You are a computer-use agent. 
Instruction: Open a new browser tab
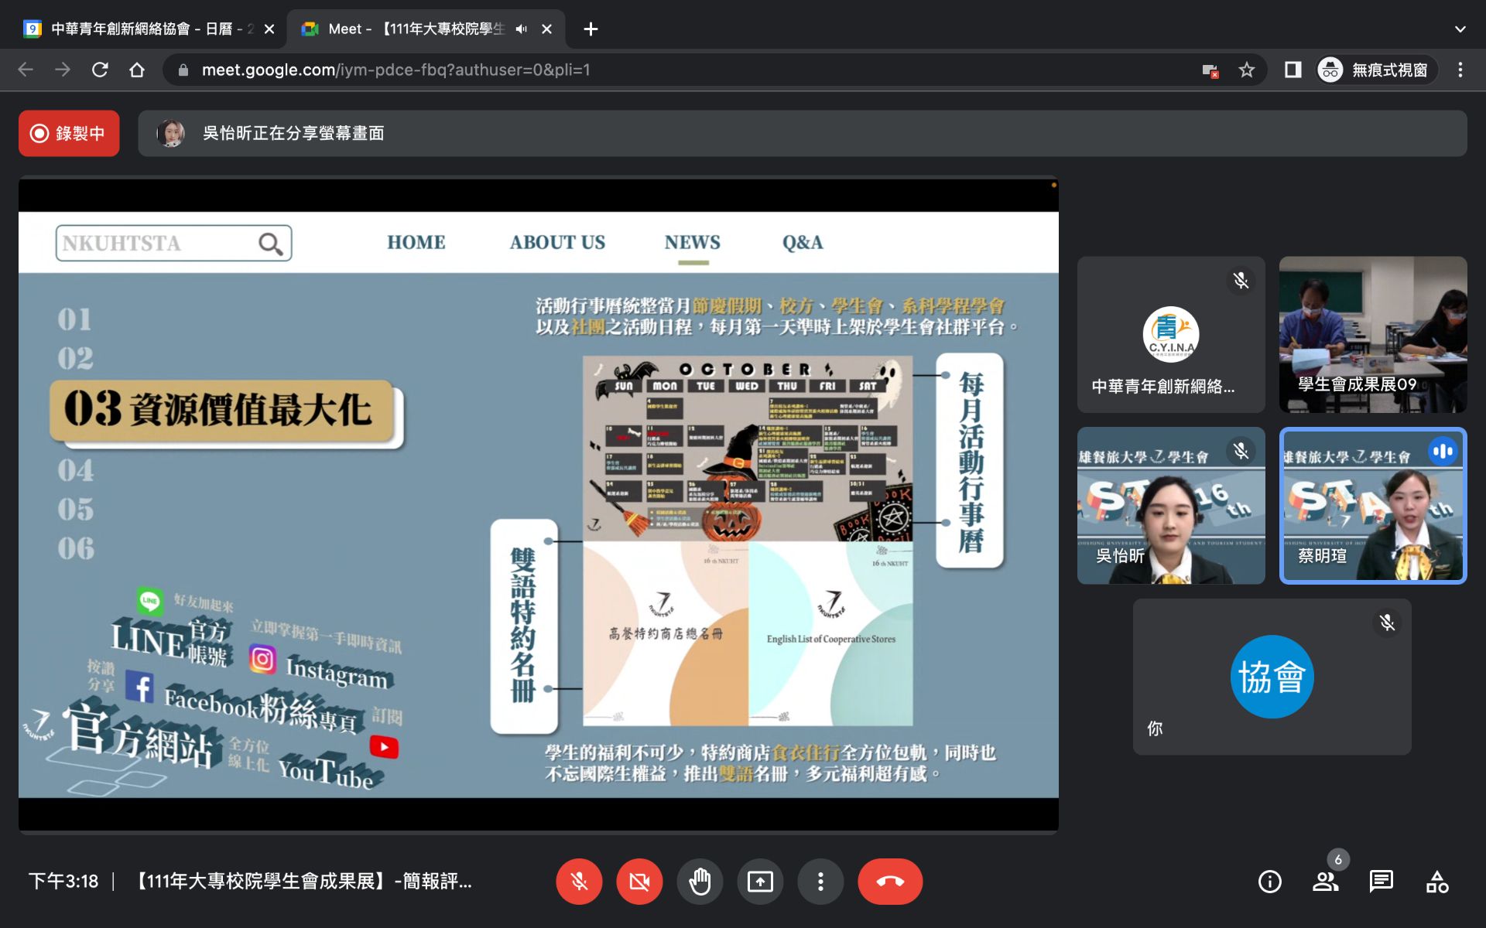point(591,29)
